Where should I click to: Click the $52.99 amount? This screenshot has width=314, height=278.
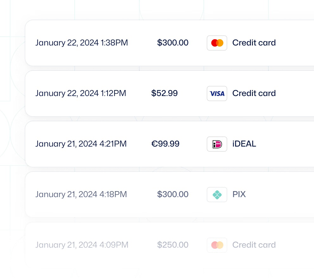click(165, 94)
